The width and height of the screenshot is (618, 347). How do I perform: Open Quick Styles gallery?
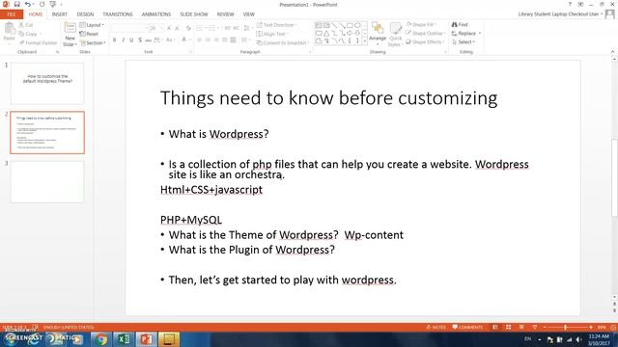(395, 35)
